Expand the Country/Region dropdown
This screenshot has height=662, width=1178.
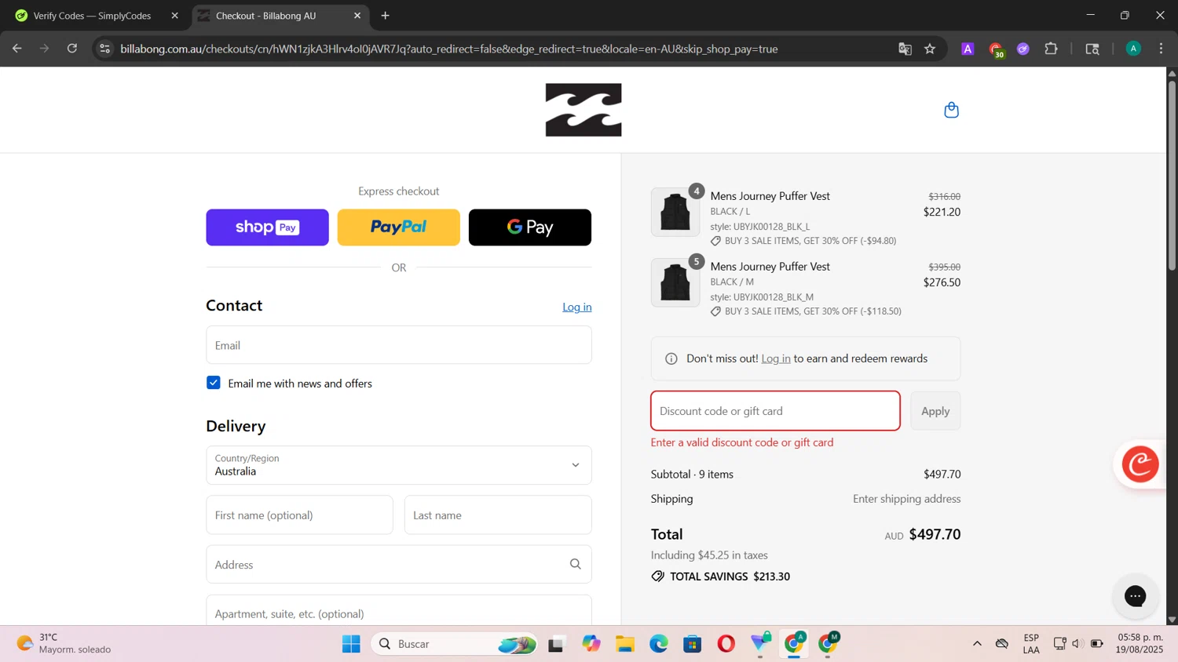(399, 465)
